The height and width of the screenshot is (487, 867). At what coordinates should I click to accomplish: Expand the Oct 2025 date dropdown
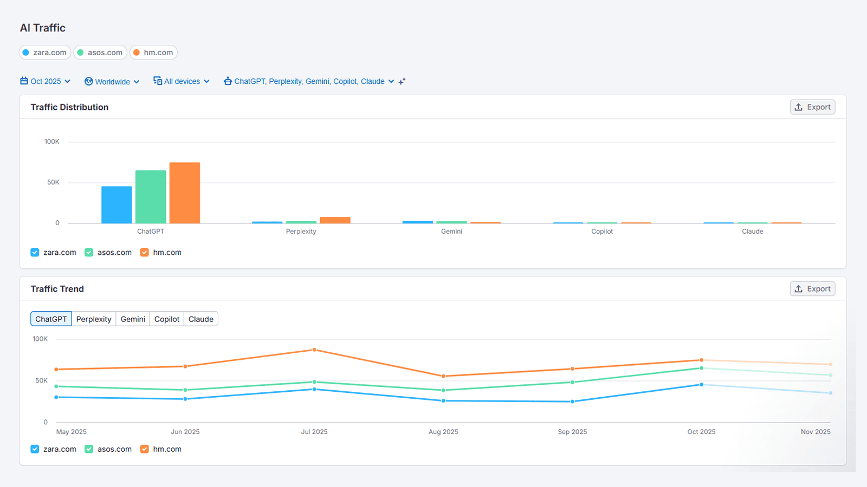click(68, 82)
